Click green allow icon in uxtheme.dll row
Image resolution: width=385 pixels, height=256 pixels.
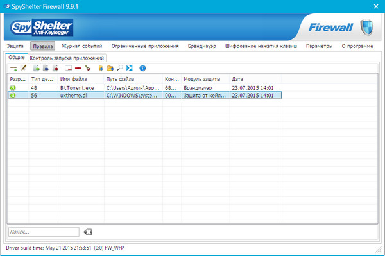tap(13, 95)
